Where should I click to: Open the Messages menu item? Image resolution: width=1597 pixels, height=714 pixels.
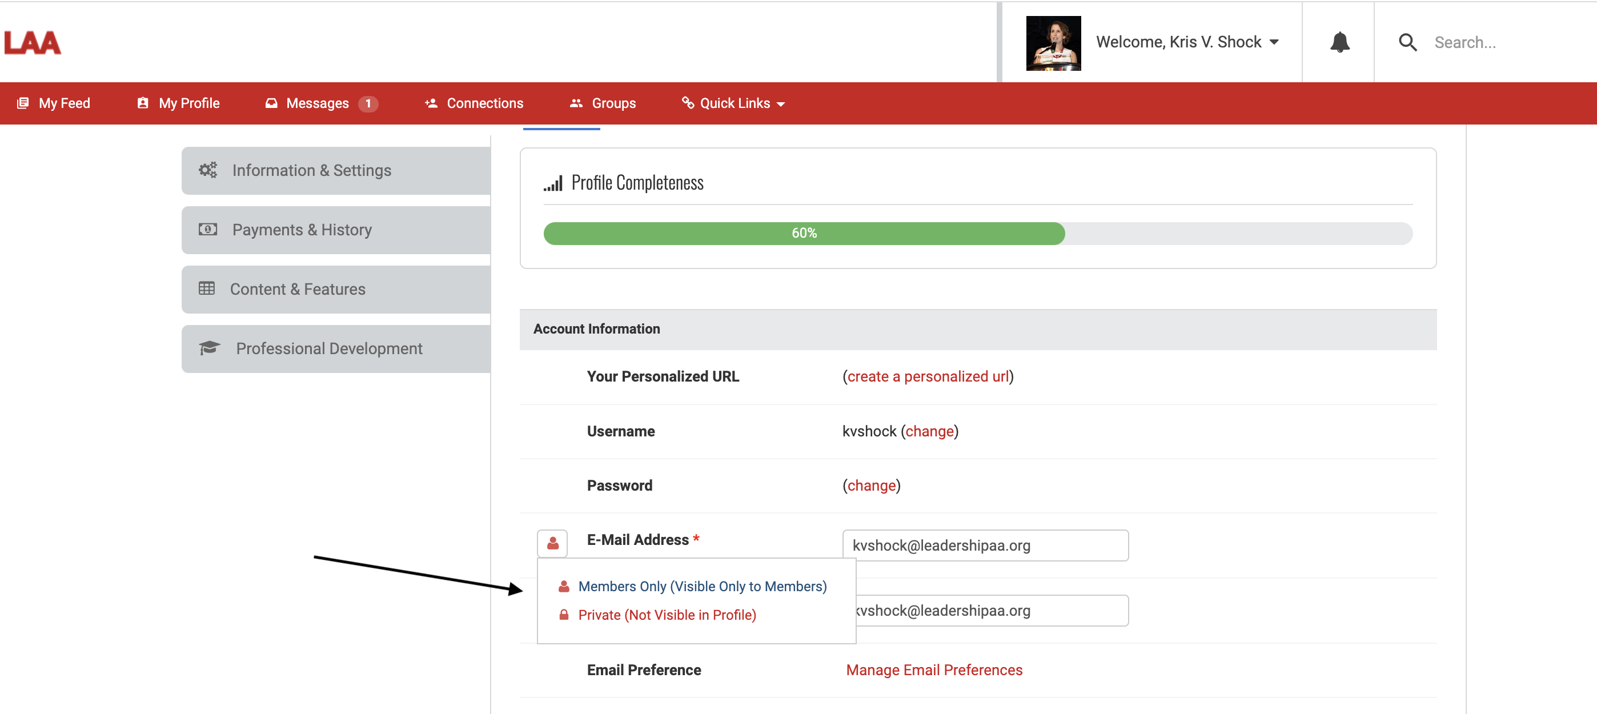point(317,103)
